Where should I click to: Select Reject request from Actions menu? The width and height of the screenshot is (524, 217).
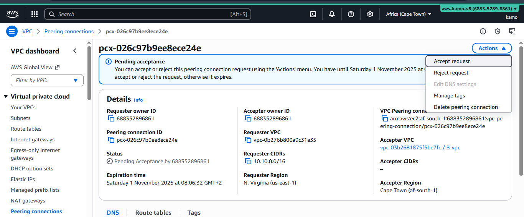coord(469,73)
